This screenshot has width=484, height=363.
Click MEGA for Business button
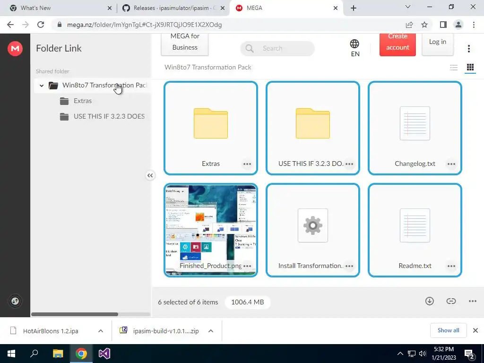tap(185, 44)
